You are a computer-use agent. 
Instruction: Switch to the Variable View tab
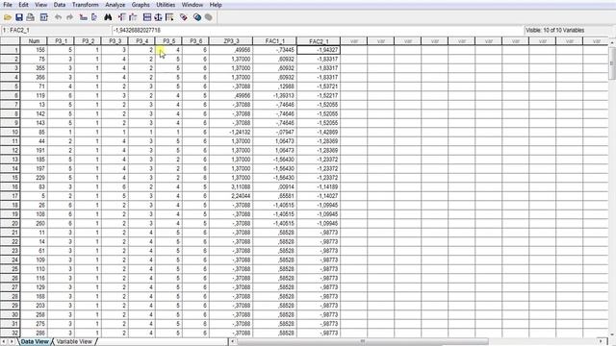74,342
